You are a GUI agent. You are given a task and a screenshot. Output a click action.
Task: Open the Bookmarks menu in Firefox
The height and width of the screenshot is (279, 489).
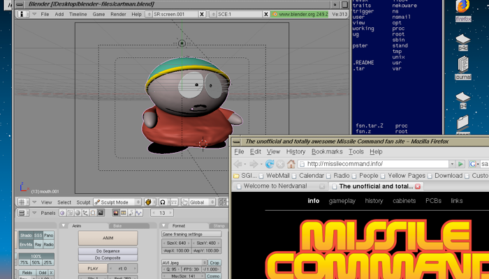pyautogui.click(x=327, y=151)
